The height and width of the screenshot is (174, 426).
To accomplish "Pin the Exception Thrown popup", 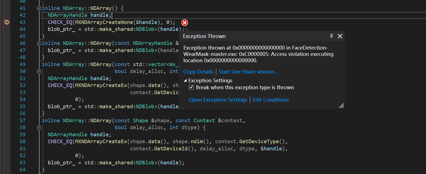I will click(x=331, y=36).
